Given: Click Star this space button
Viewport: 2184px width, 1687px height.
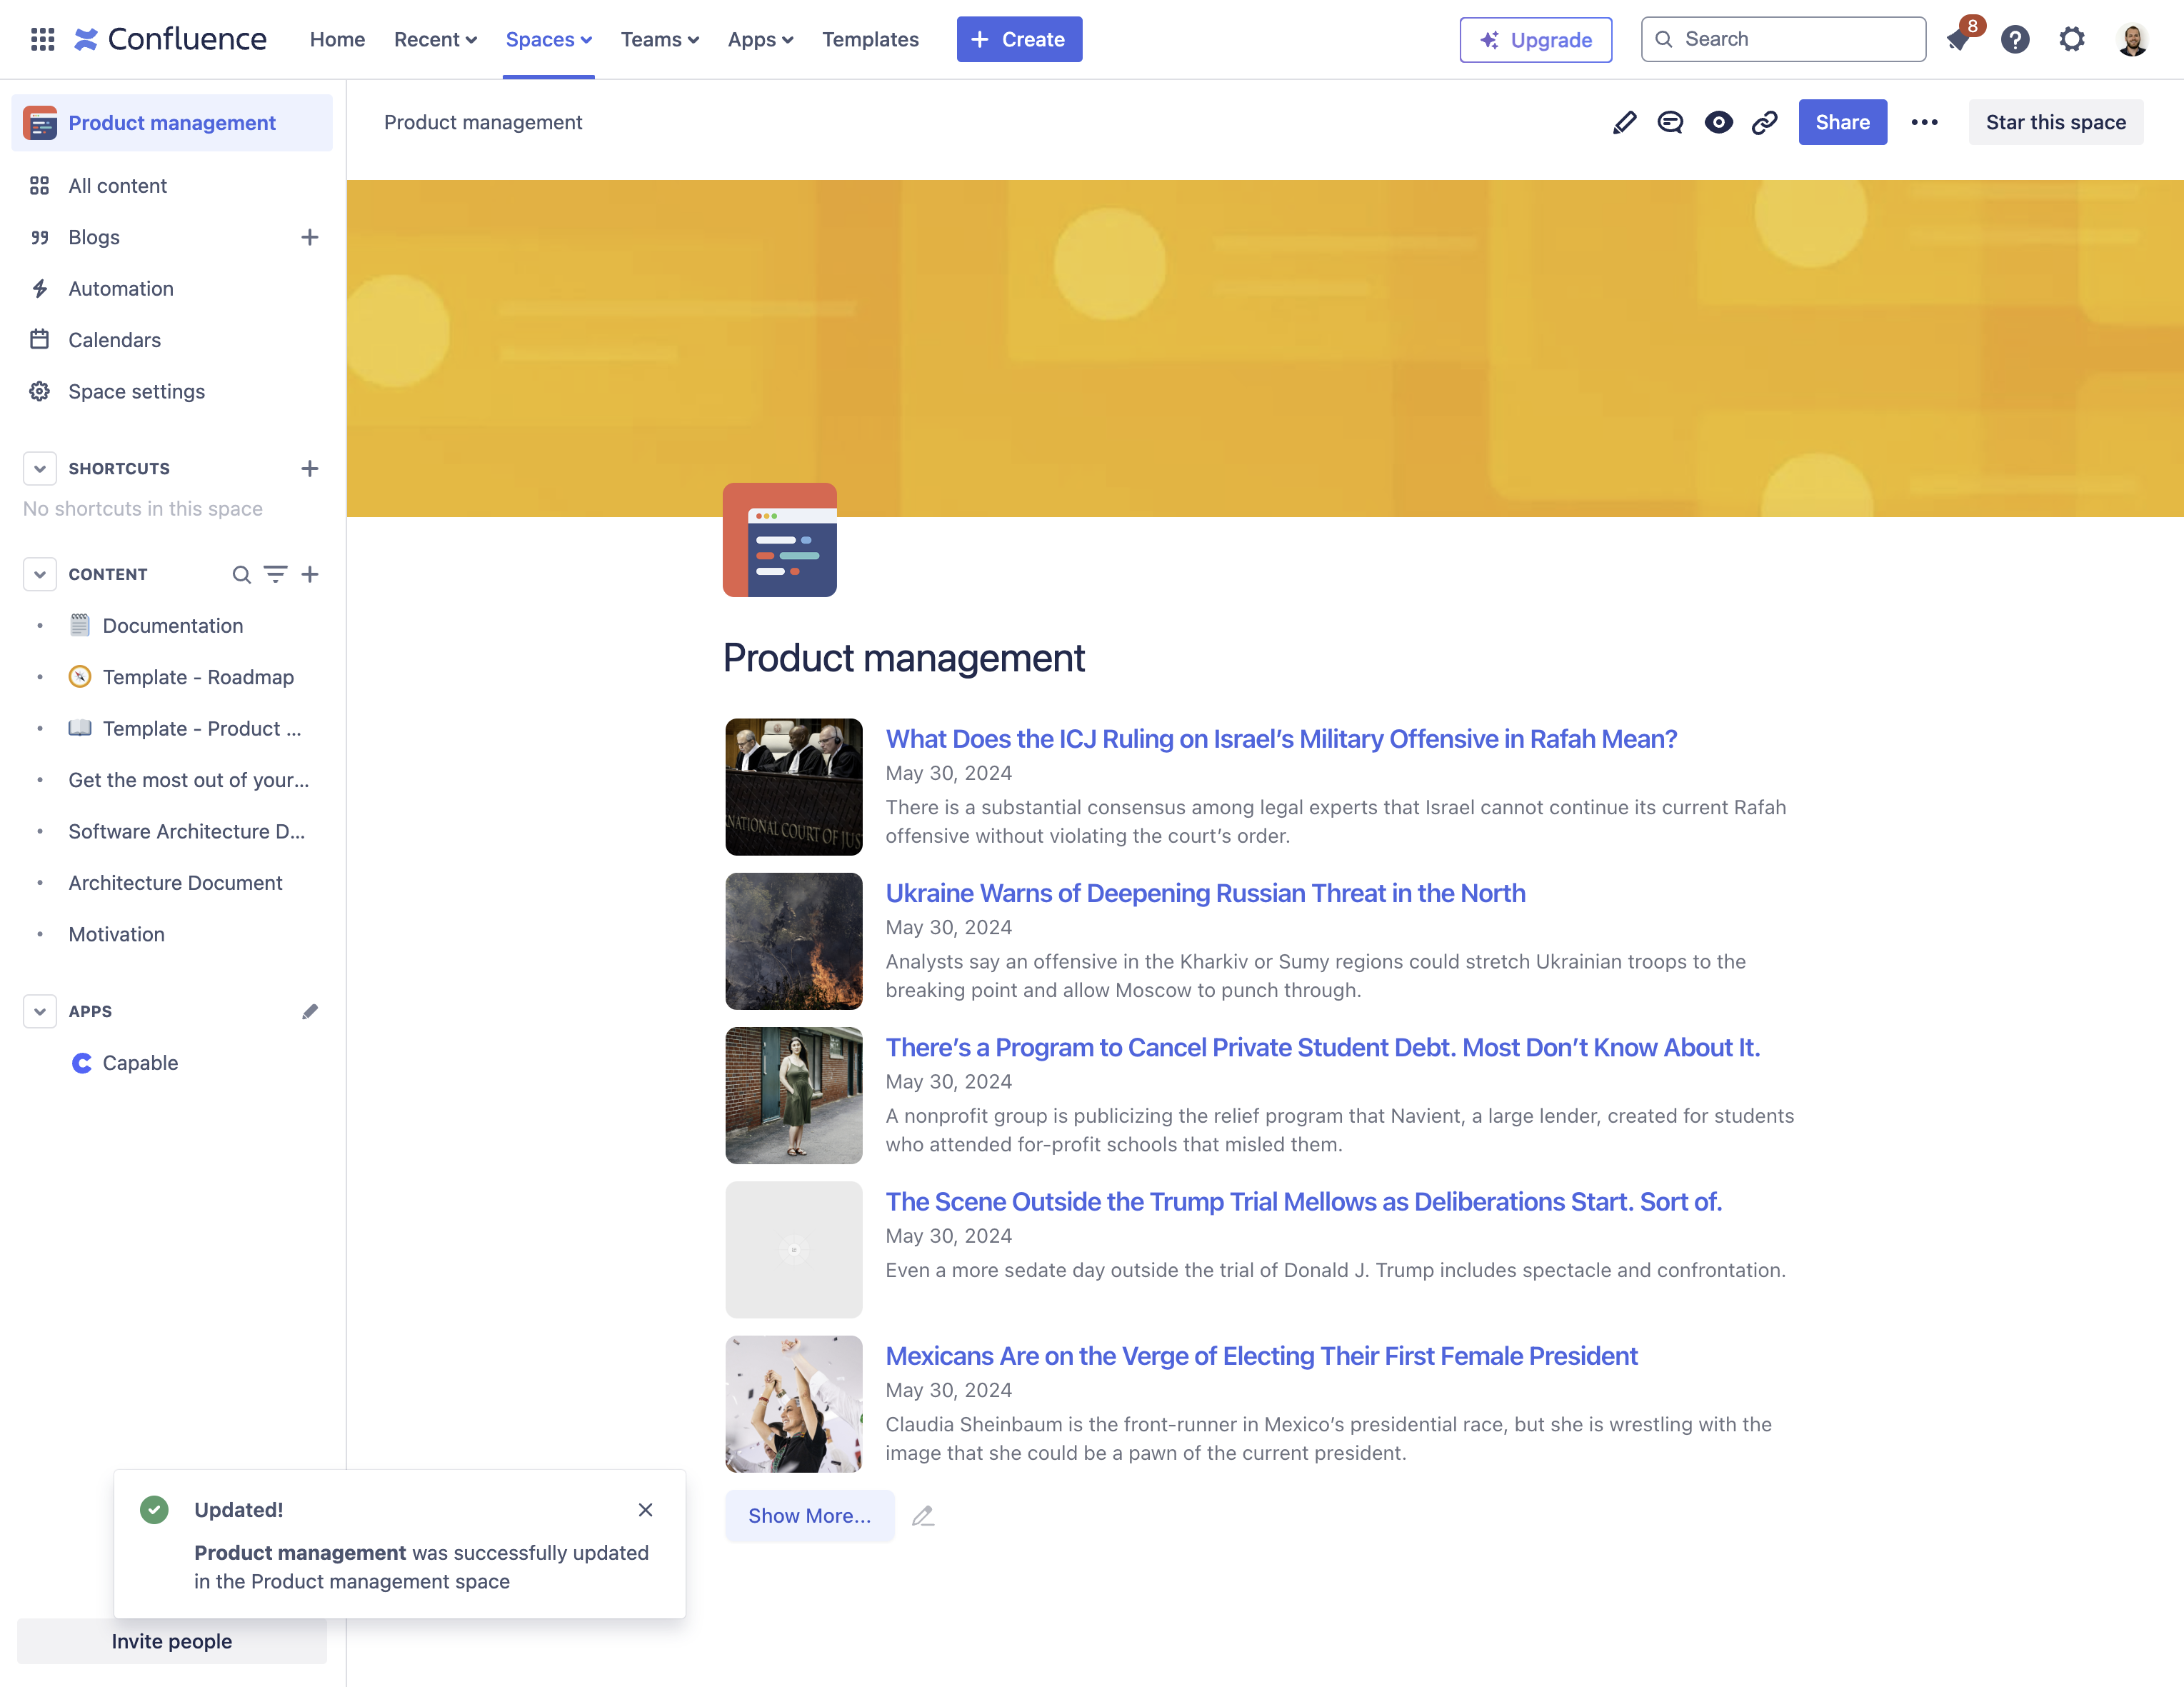Looking at the screenshot, I should [x=2055, y=122].
